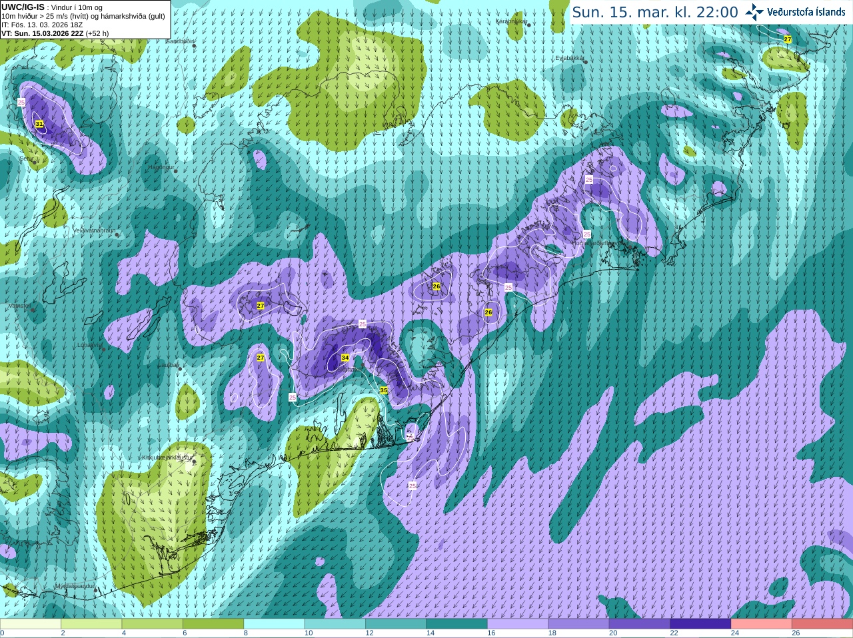Click the Veðurstofa Íslands logo emblem
This screenshot has width=853, height=638.
coord(754,12)
